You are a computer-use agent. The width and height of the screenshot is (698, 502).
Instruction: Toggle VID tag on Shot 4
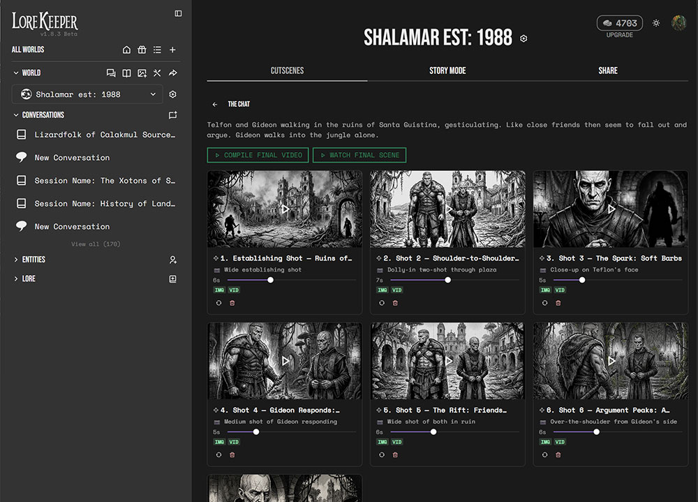(234, 442)
